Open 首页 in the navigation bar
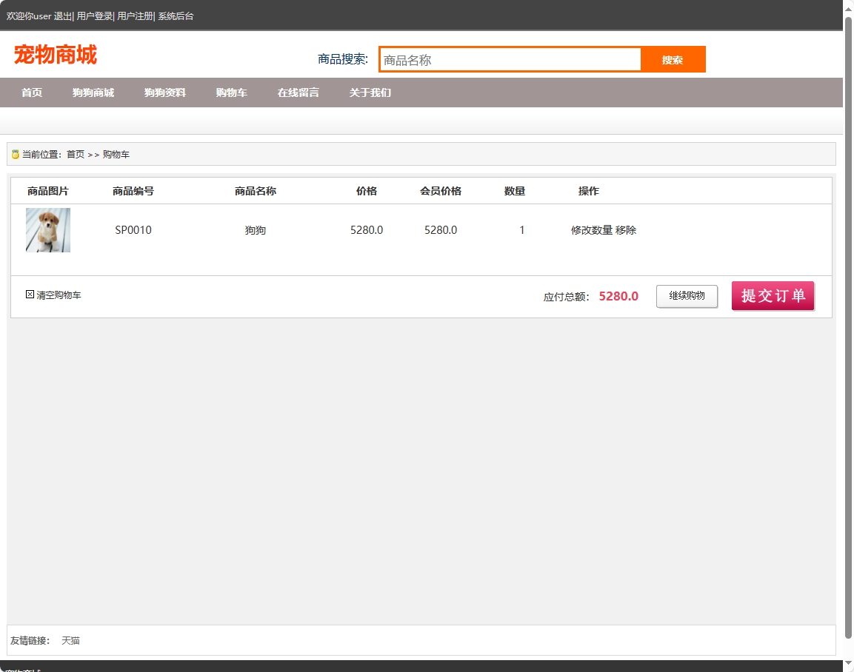The height and width of the screenshot is (672, 854). pyautogui.click(x=32, y=93)
